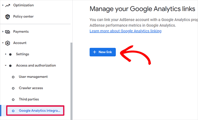Open the Optimization menu item
This screenshot has width=198, height=120.
(x=24, y=5)
